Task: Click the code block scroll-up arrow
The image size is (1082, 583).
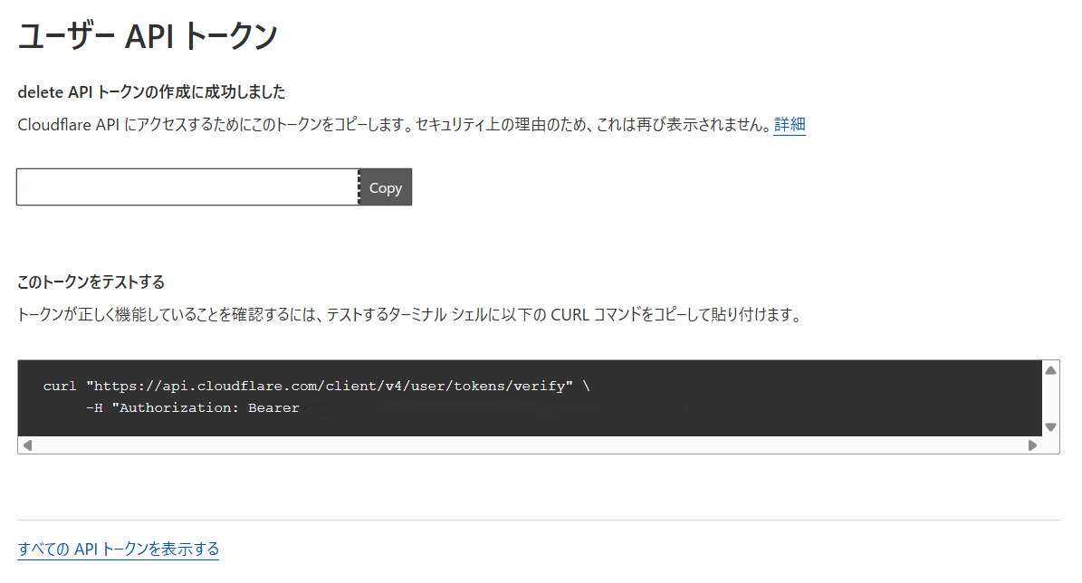Action: coord(1050,370)
